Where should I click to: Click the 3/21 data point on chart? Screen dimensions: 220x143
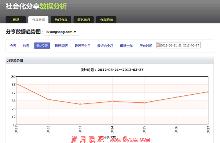click(x=16, y=84)
